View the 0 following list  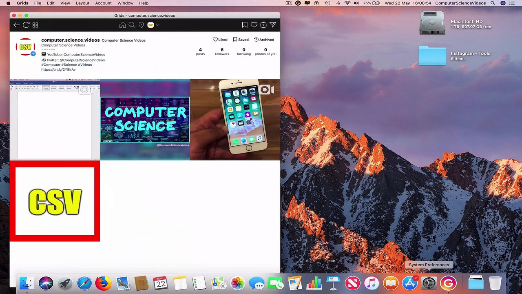pos(244,51)
